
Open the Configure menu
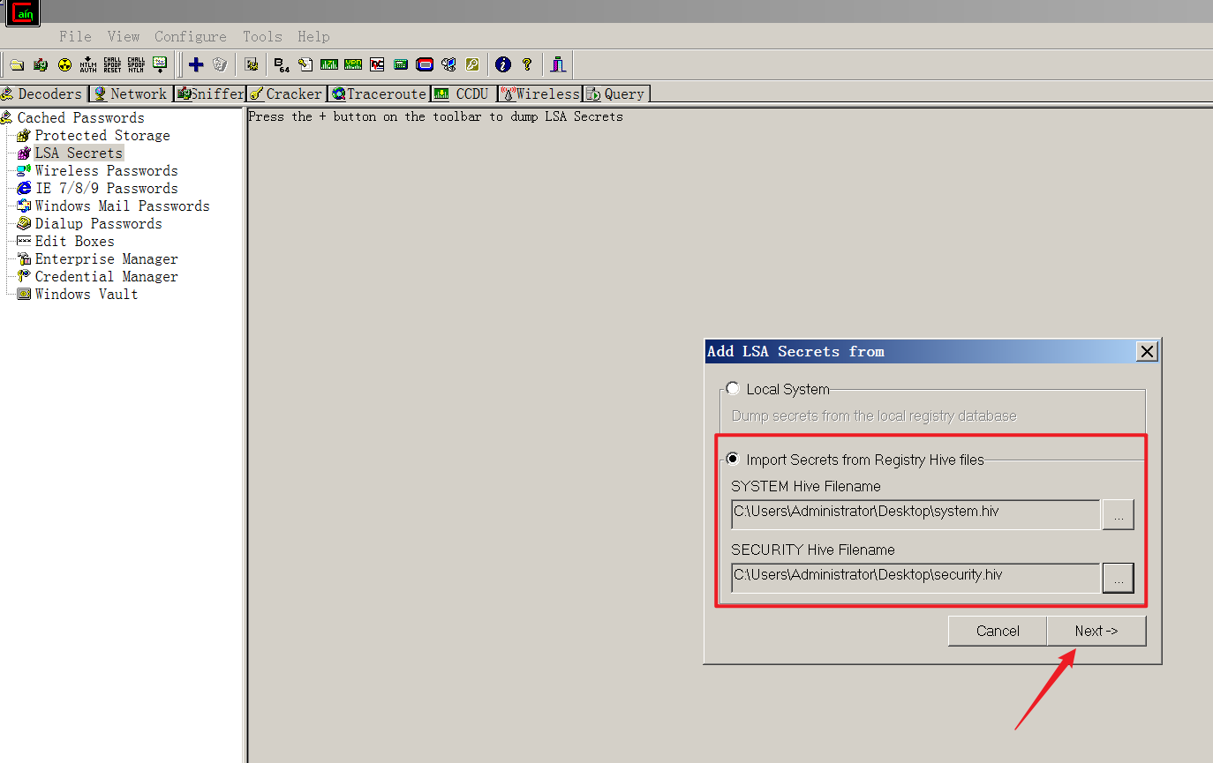tap(191, 36)
